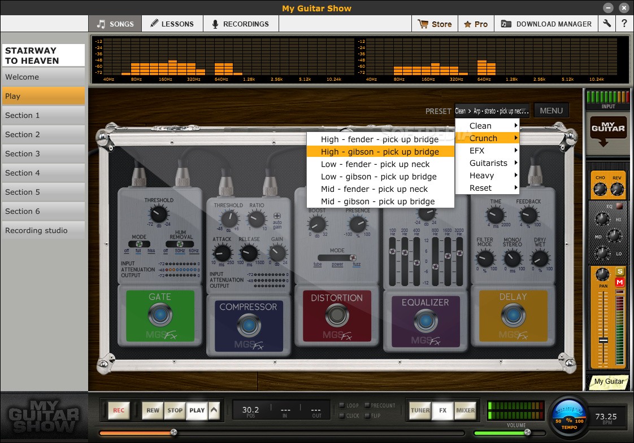Toggle the HUM REMOVAL switch
The height and width of the screenshot is (443, 634).
pyautogui.click(x=180, y=244)
